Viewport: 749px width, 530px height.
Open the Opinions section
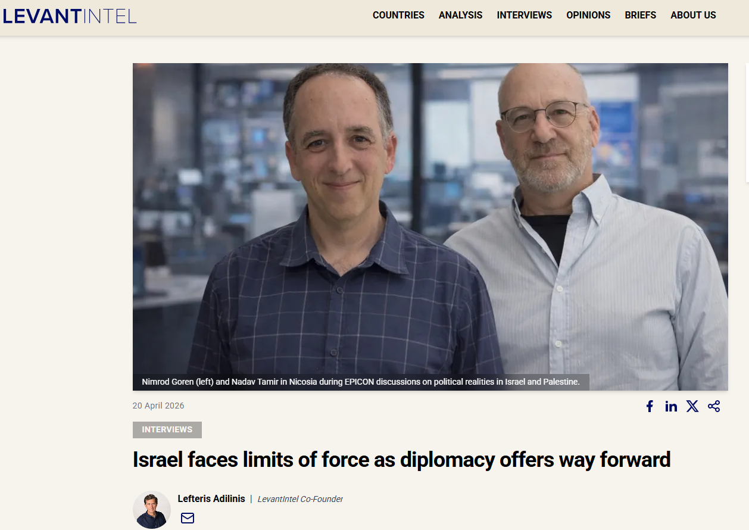pyautogui.click(x=588, y=15)
